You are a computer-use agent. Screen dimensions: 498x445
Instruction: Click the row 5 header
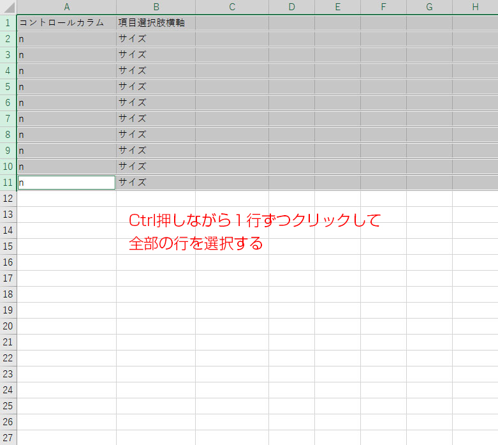tap(8, 86)
